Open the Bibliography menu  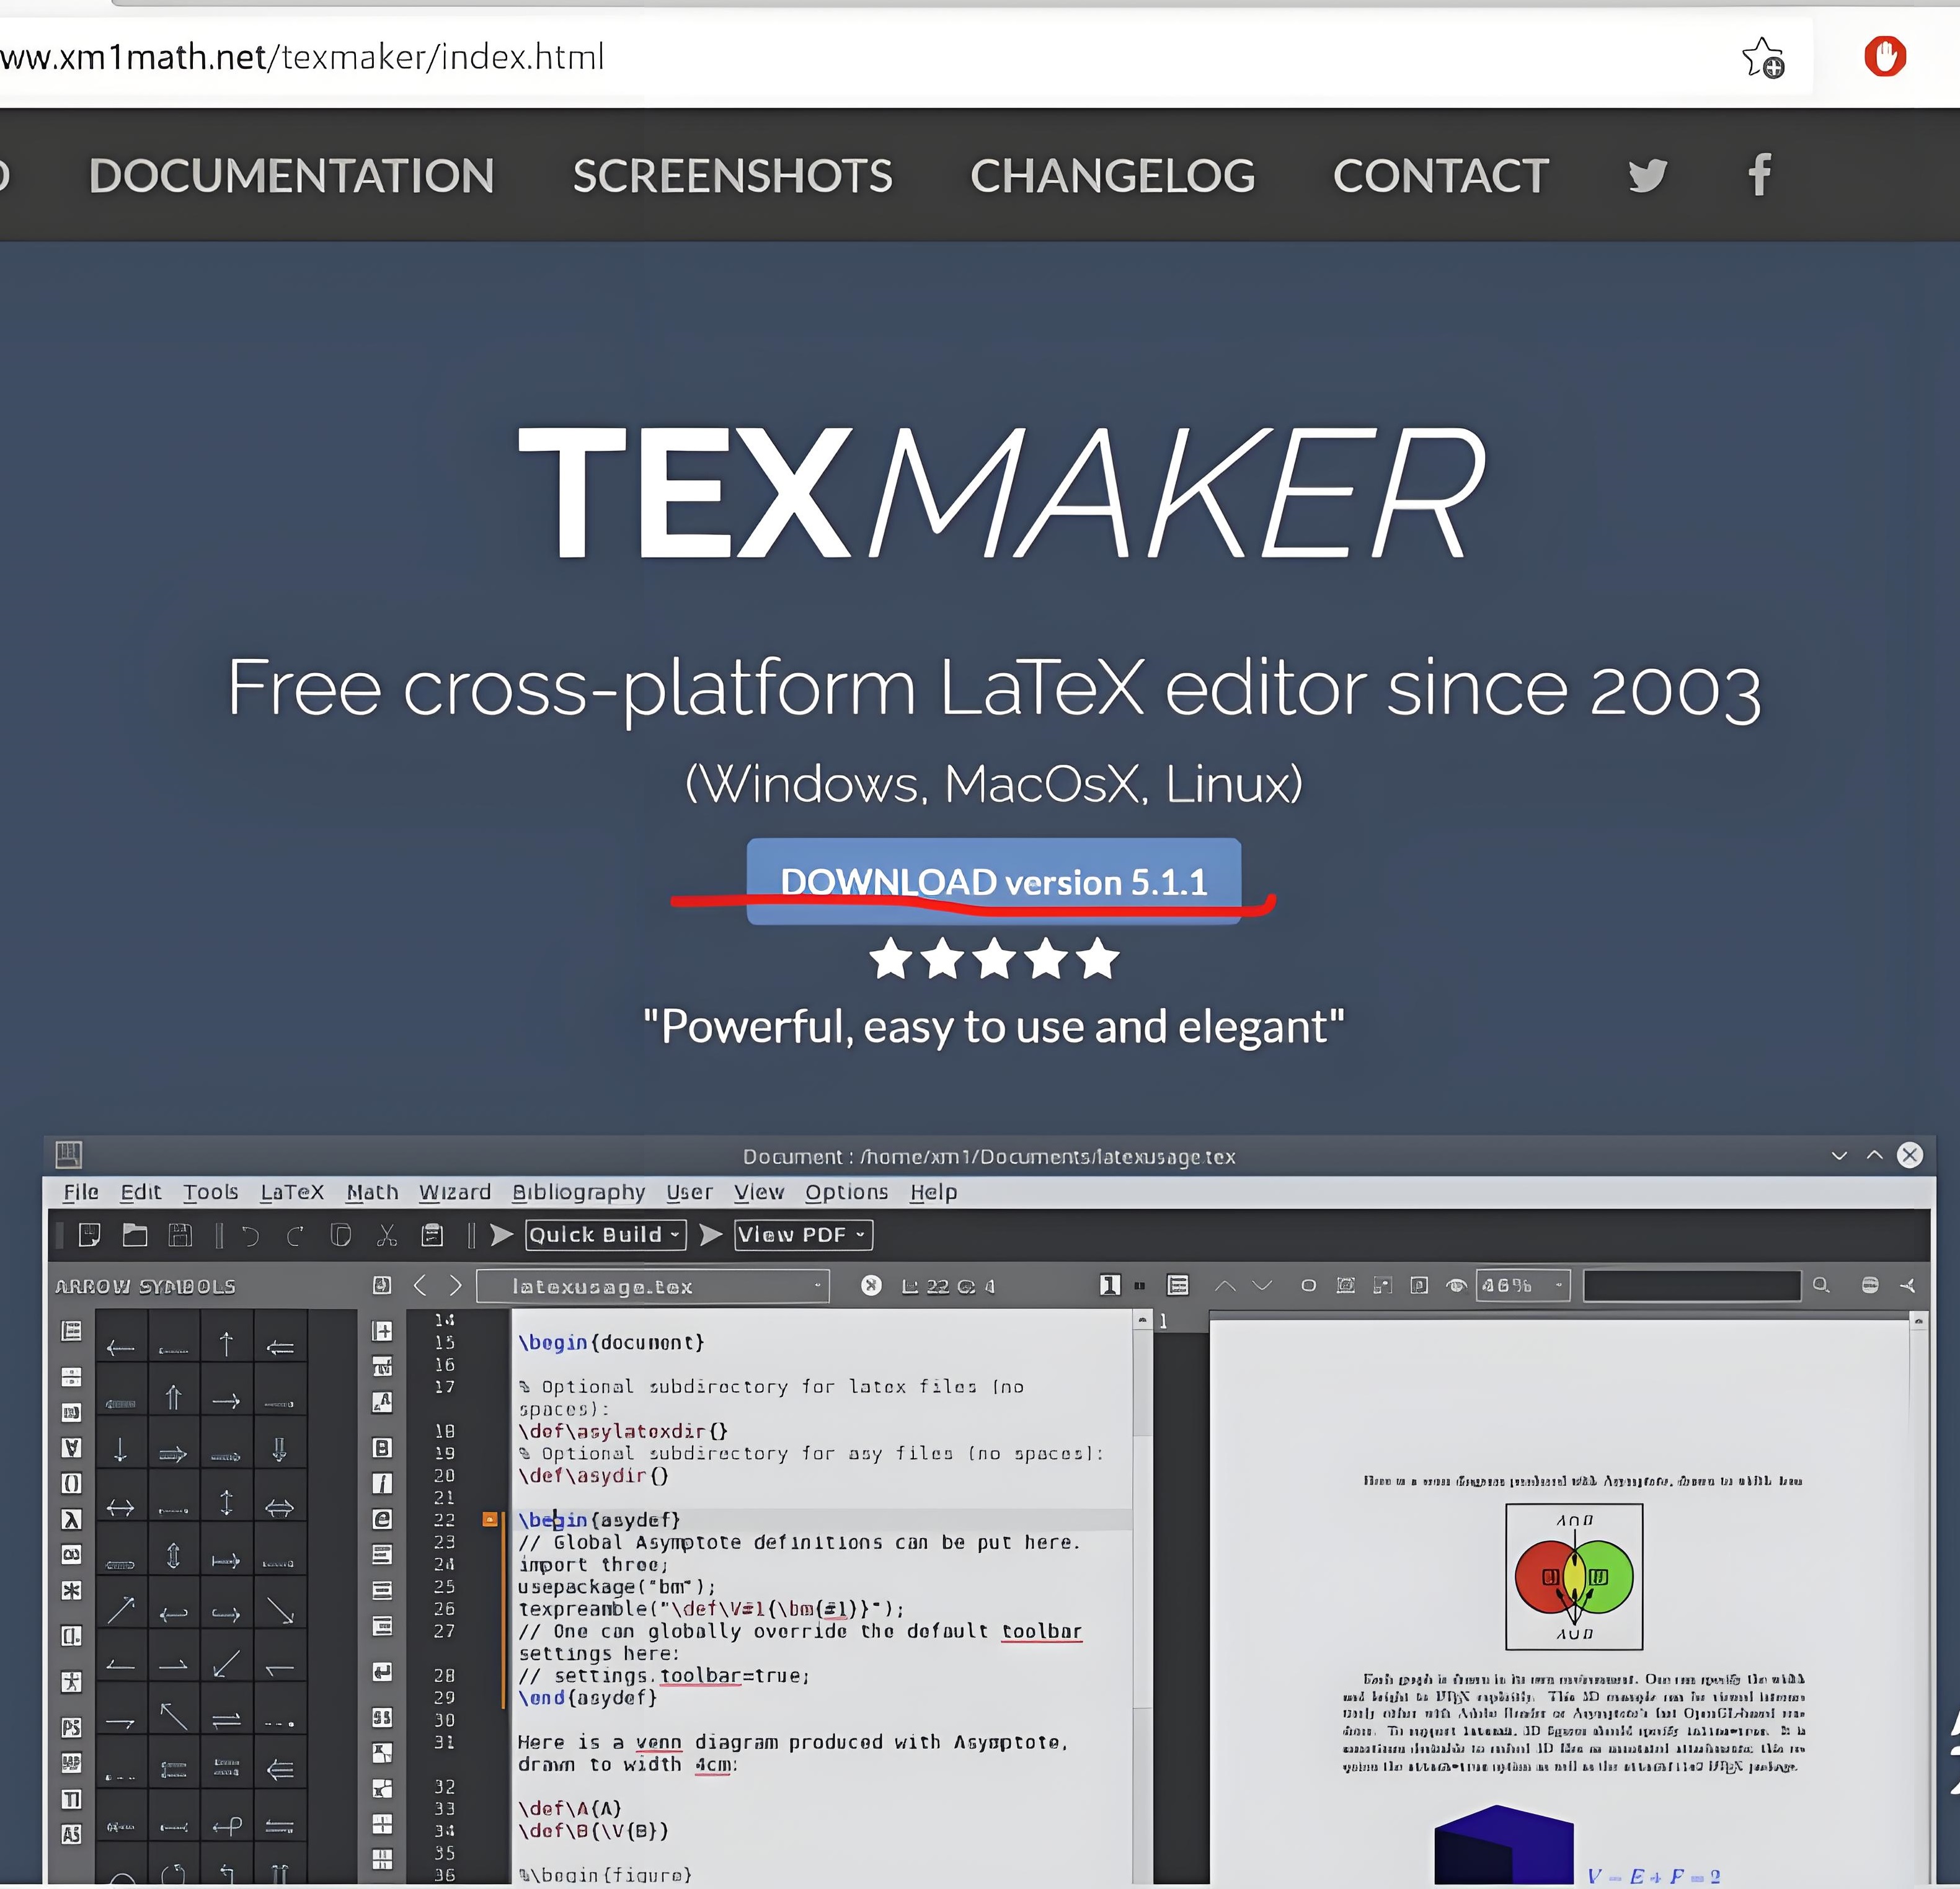click(578, 1192)
